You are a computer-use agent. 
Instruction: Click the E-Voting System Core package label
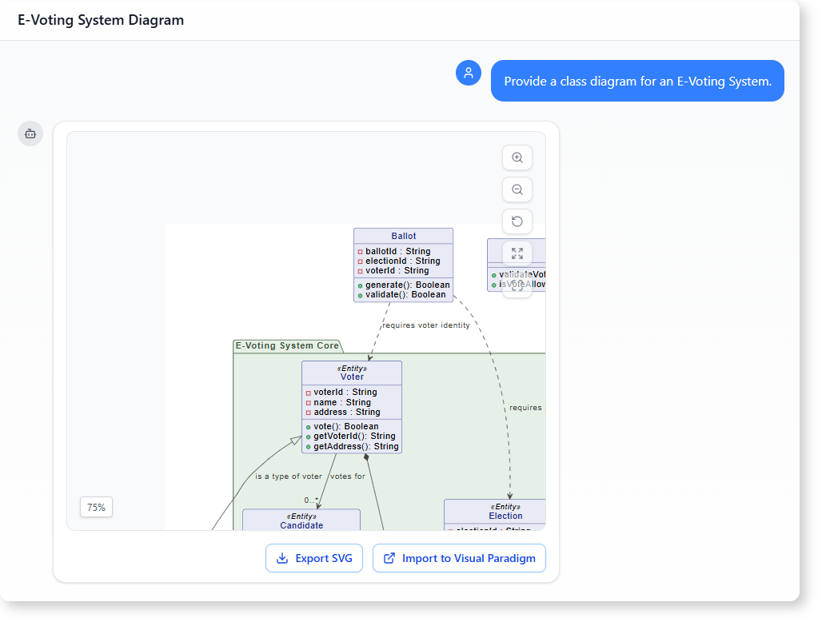(x=287, y=346)
